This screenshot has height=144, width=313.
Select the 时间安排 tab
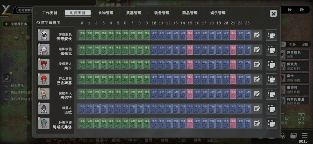click(x=78, y=13)
